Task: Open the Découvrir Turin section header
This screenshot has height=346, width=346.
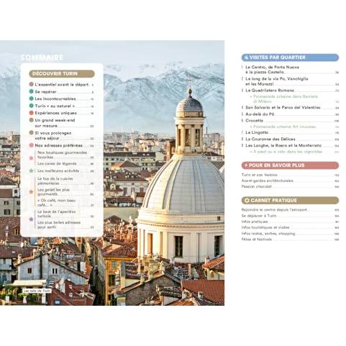Action: (62, 73)
